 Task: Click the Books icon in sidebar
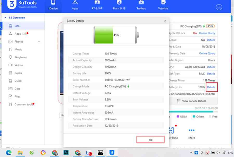pos(10,73)
